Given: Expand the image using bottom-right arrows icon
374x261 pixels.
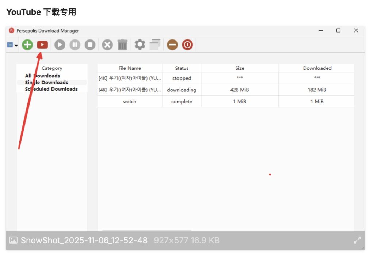Looking at the screenshot, I should tap(357, 240).
